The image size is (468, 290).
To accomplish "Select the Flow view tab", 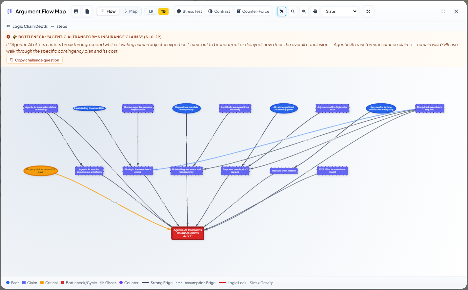I will tap(108, 11).
